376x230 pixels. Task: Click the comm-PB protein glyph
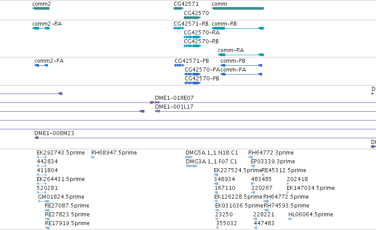point(241,65)
